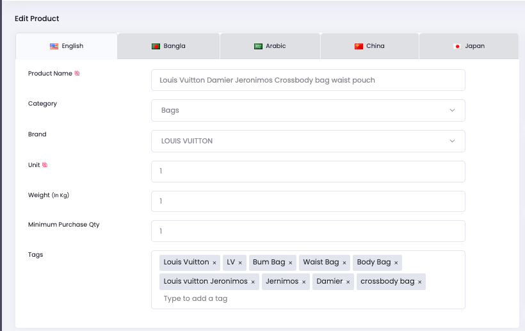Click the Unit label text
This screenshot has width=525, height=331.
tap(34, 165)
